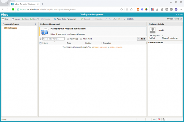This screenshot has height=122, width=184.
Task: Click the binoculars Find icon in toolbar
Action: [x=114, y=19]
